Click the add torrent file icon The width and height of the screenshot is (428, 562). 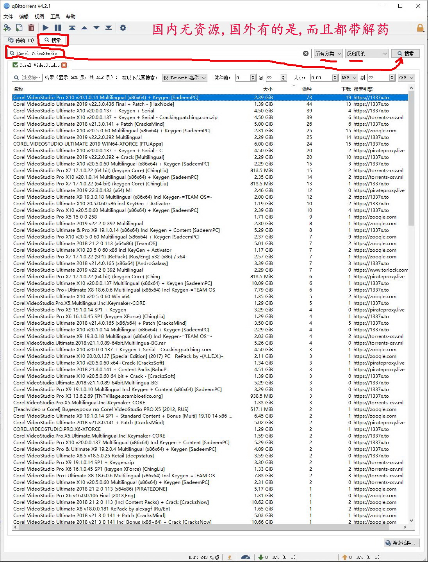point(19,28)
